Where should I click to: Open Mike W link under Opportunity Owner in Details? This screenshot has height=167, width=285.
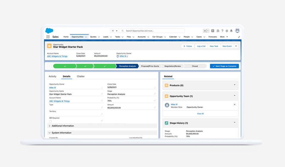click(53, 88)
